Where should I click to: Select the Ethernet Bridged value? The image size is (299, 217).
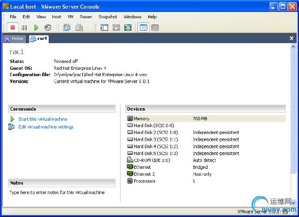(x=200, y=167)
